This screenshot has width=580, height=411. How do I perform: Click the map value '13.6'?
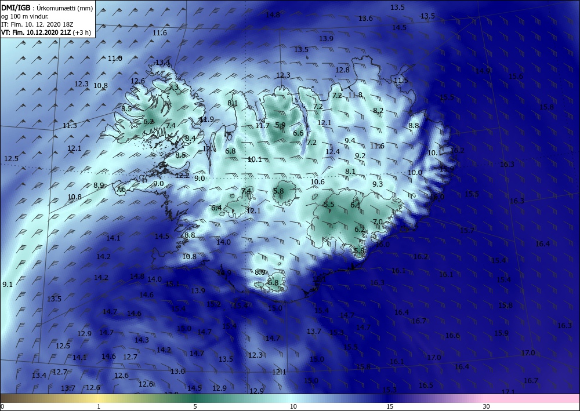[x=365, y=19]
